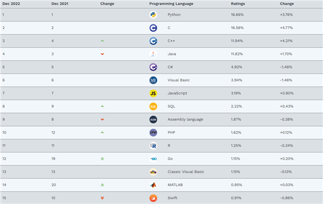This screenshot has width=323, height=204.
Task: Click the double down arrow in Swift row
Action: tap(102, 198)
